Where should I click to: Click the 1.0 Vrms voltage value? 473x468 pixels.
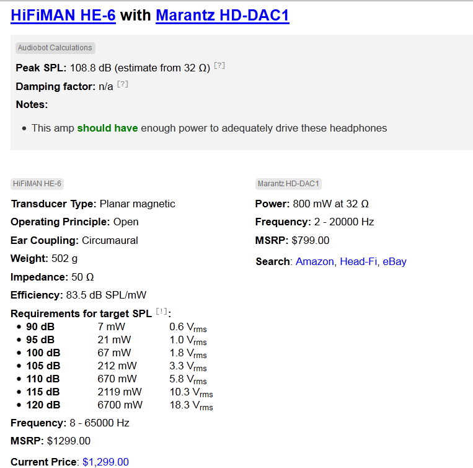click(188, 340)
